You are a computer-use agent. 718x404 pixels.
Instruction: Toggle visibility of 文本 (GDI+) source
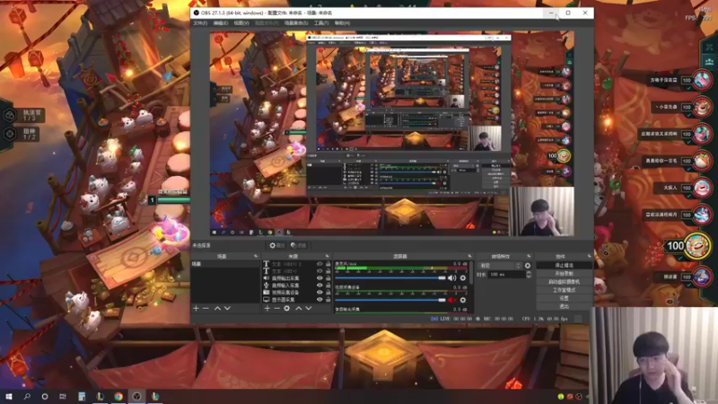click(320, 271)
